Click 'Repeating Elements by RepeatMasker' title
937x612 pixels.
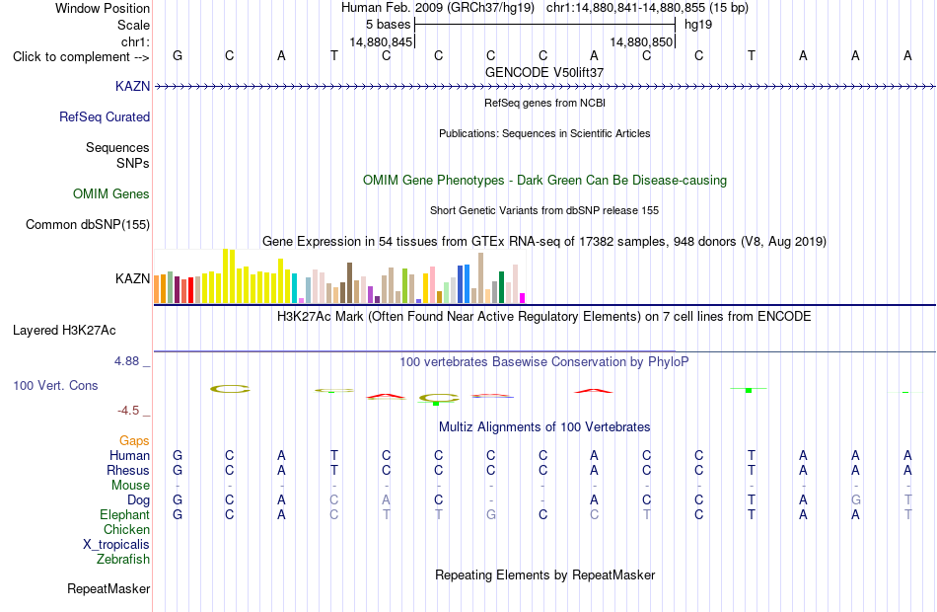point(544,574)
